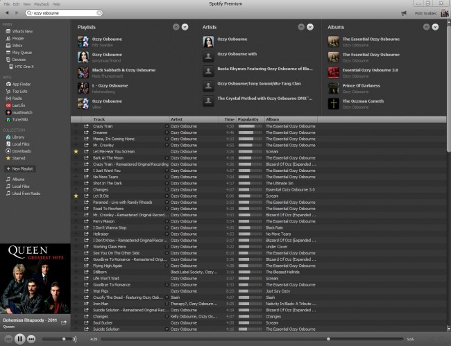
Task: Open The Ozzman Cometh album
Action: (x=363, y=101)
